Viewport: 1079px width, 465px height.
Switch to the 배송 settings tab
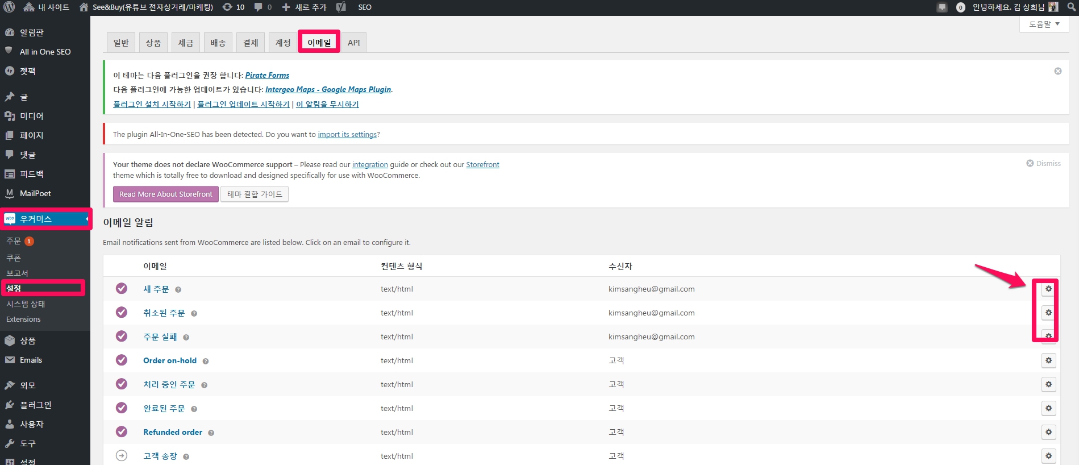point(218,43)
